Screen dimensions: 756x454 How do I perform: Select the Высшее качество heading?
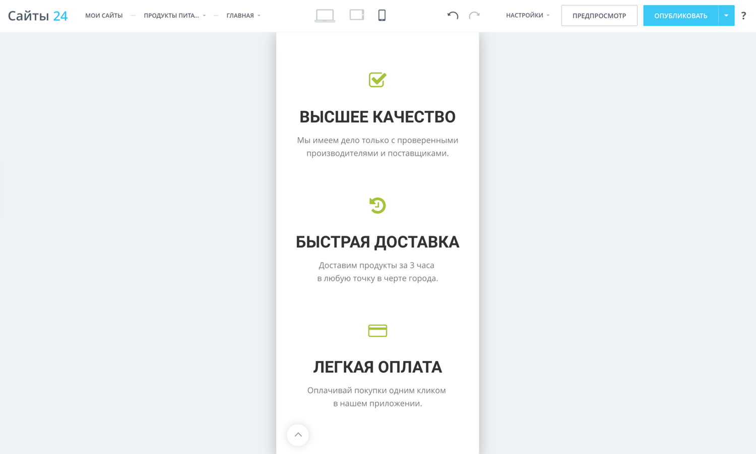coord(377,117)
